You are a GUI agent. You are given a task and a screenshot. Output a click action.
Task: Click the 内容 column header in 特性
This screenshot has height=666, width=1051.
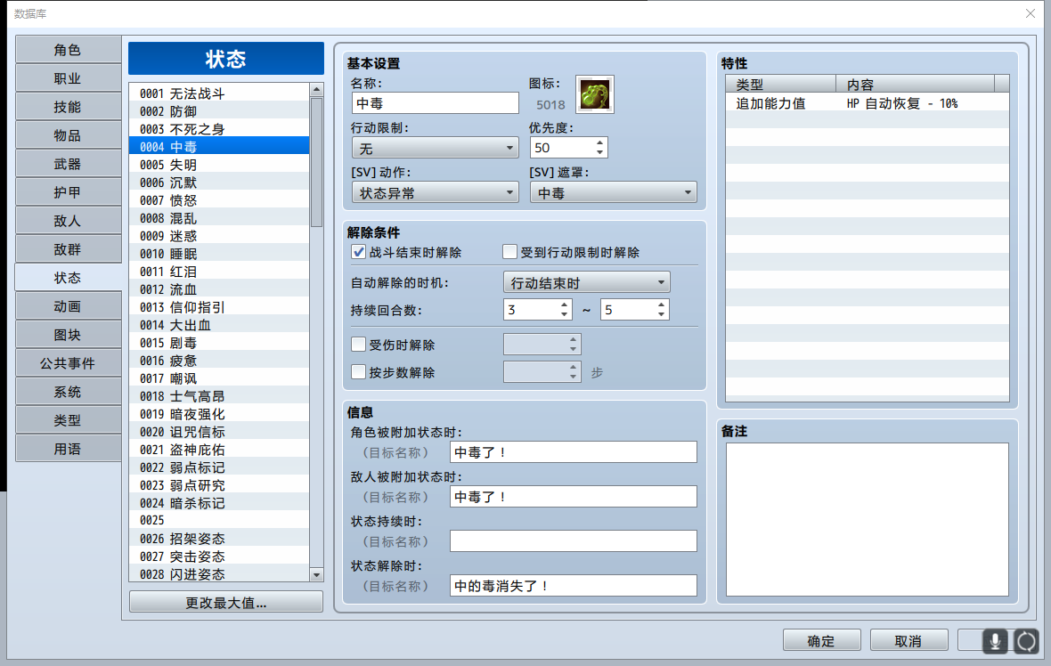click(915, 85)
